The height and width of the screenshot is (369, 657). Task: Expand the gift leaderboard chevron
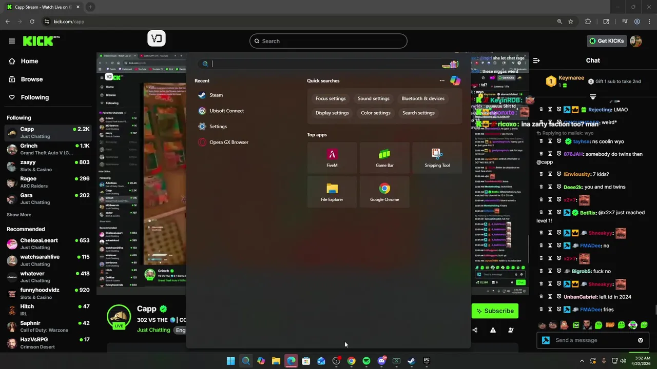[x=593, y=97]
